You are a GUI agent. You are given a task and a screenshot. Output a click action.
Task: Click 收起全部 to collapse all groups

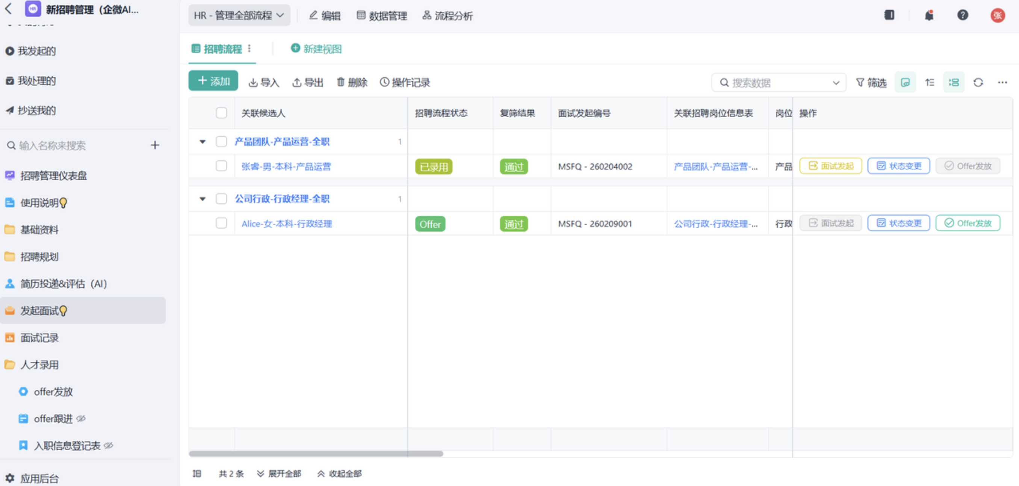339,474
